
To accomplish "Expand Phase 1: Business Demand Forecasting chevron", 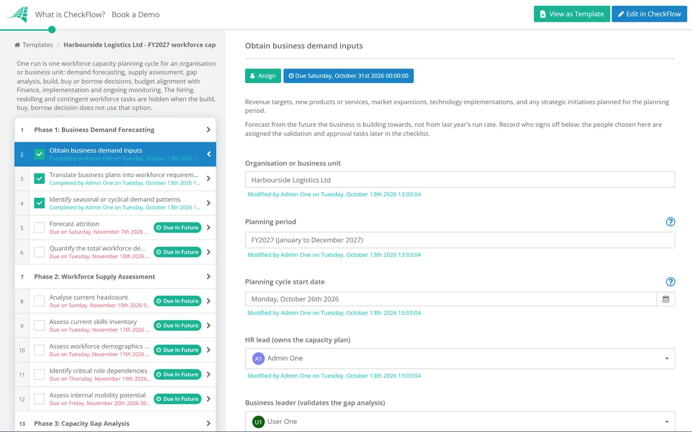I will (x=209, y=130).
